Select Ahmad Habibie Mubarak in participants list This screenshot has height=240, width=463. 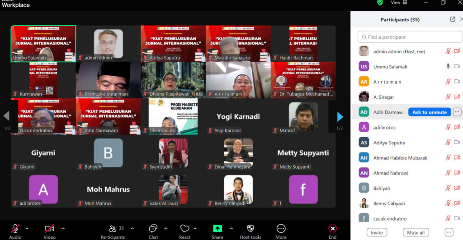407,158
